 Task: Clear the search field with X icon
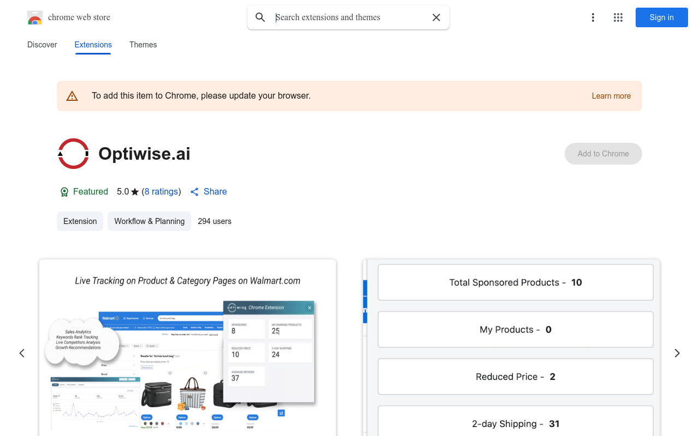(436, 17)
